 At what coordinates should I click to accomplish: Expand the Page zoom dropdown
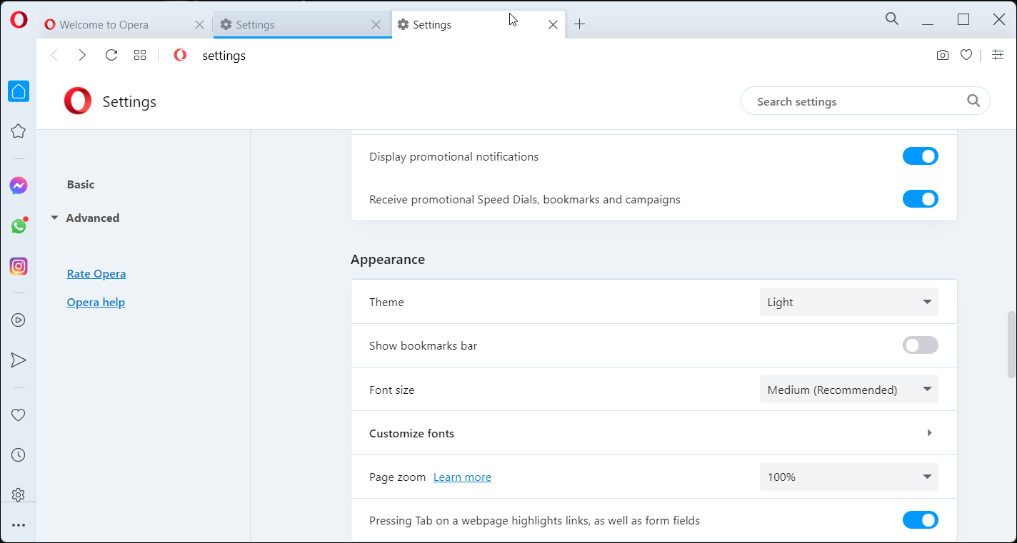tap(848, 477)
